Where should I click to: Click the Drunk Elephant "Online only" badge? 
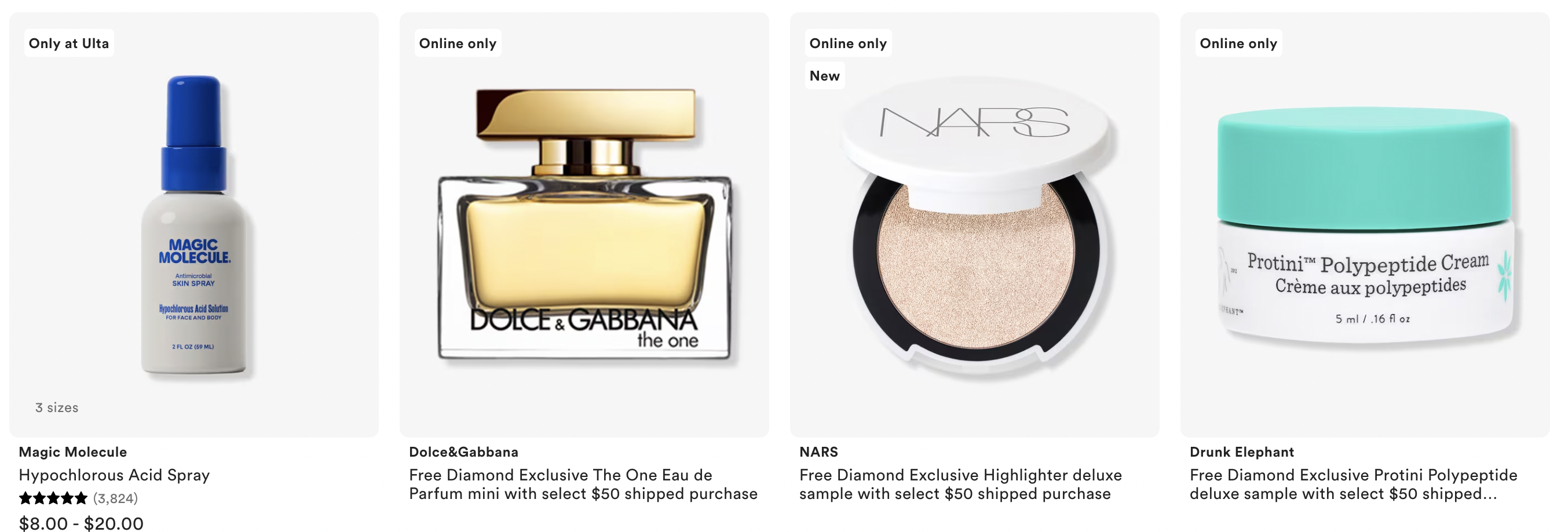coord(1238,43)
